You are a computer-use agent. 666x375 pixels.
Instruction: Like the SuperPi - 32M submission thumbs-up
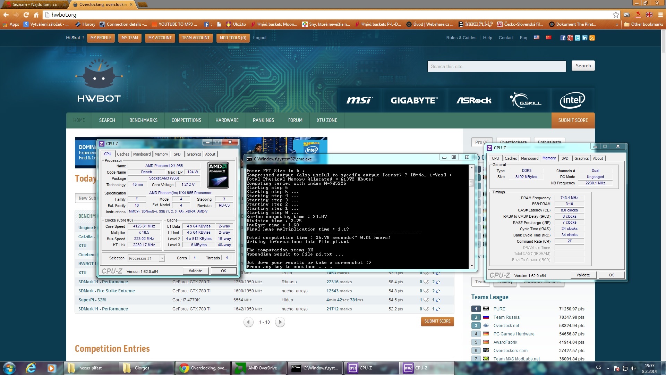tap(438, 300)
